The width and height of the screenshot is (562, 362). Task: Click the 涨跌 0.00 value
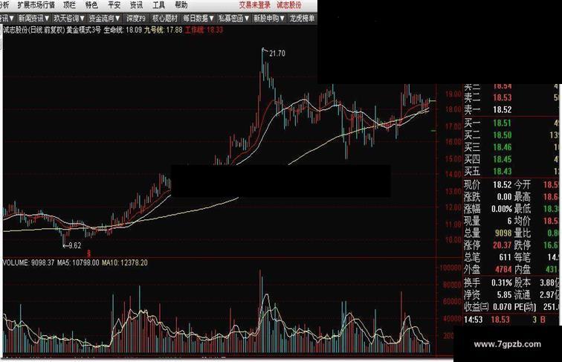coord(504,197)
